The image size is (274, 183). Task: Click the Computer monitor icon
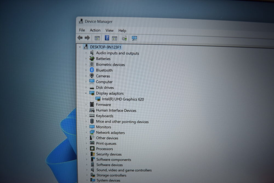92,81
